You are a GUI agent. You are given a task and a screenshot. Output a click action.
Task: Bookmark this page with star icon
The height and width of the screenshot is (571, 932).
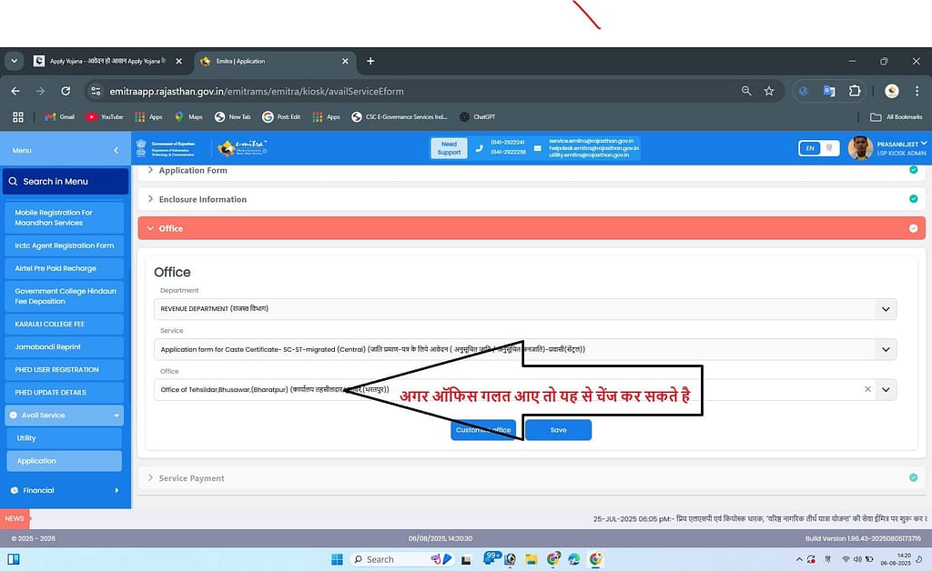click(x=769, y=91)
